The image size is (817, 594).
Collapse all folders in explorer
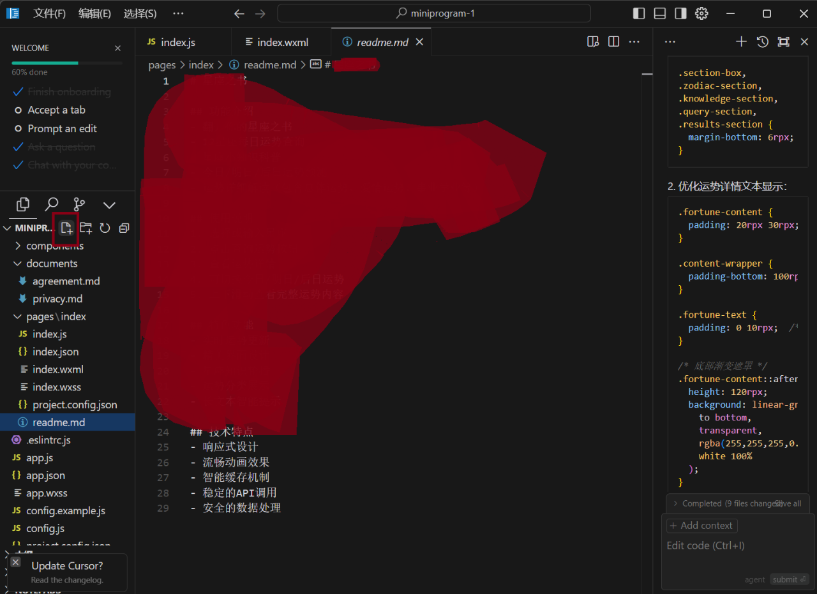(x=124, y=228)
